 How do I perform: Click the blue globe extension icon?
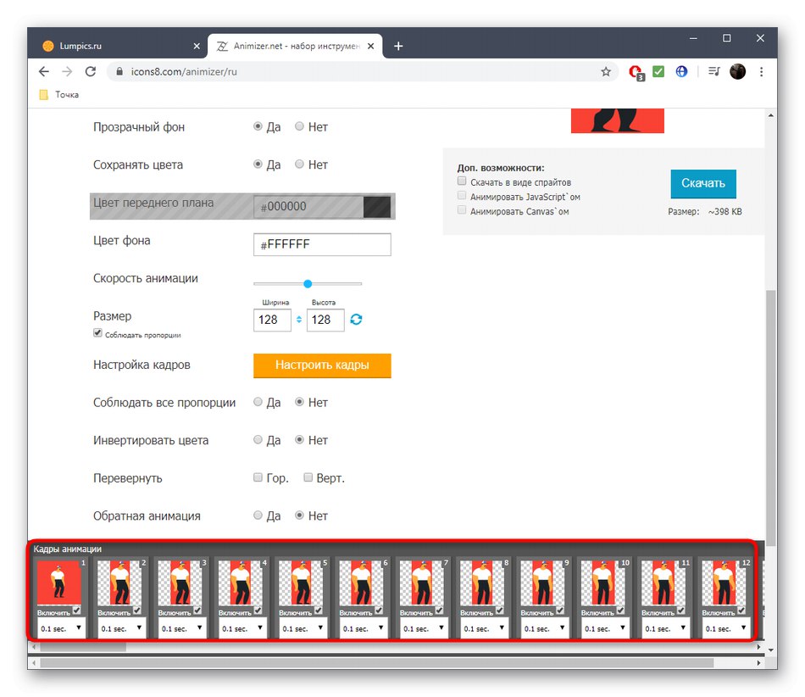point(681,72)
